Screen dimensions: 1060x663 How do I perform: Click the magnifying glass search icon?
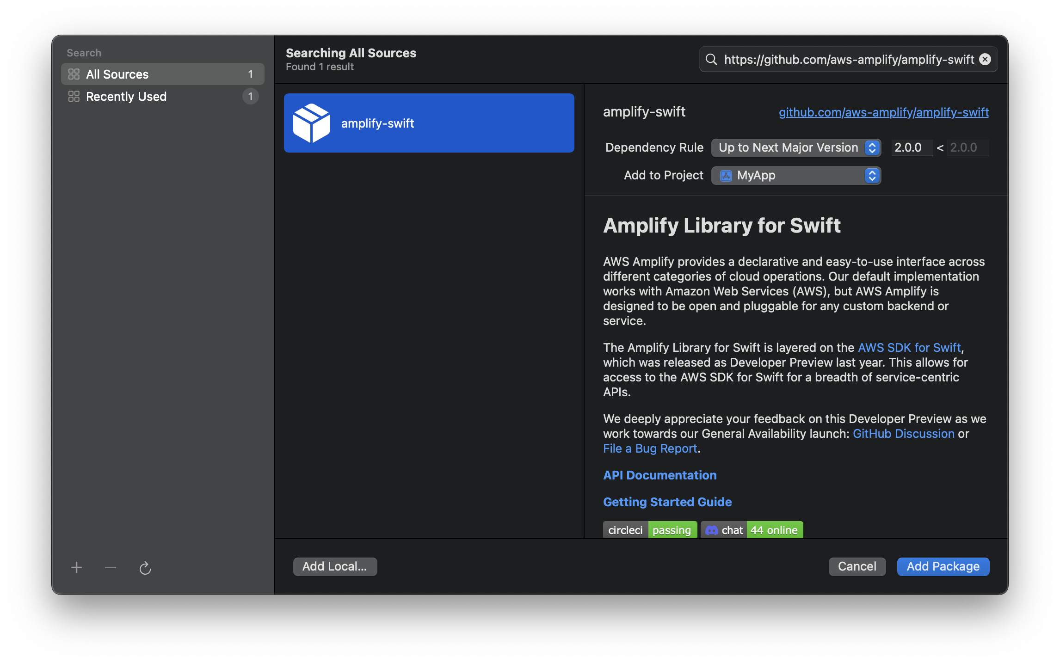pyautogui.click(x=711, y=59)
